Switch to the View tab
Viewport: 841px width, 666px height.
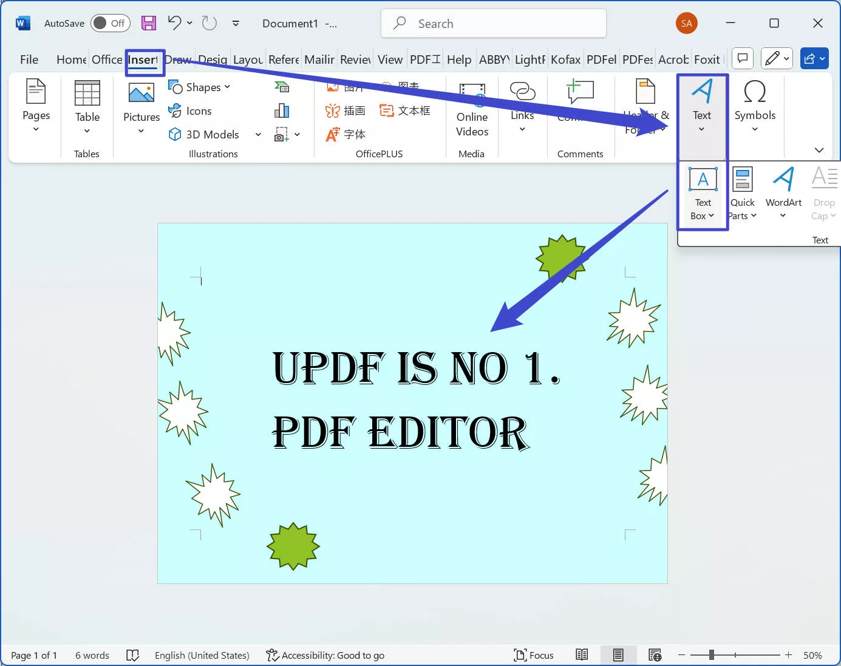tap(390, 59)
